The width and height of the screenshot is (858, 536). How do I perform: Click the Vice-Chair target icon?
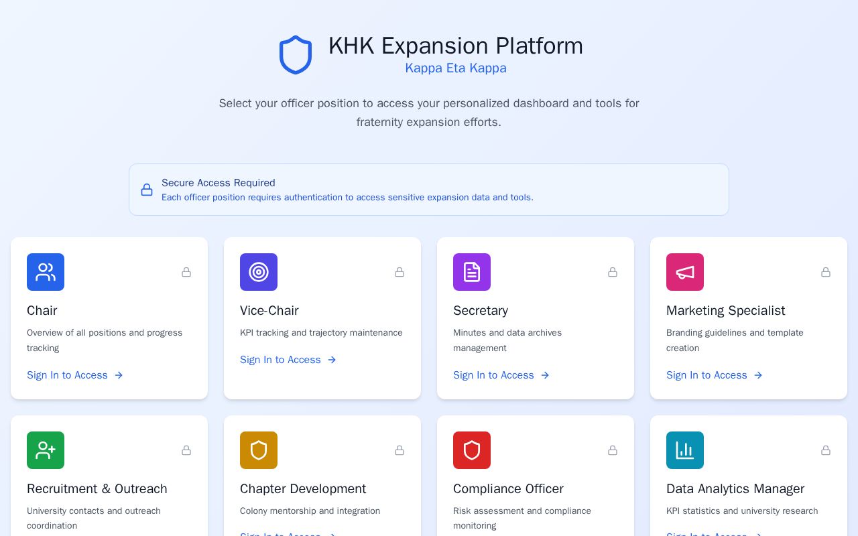259,272
